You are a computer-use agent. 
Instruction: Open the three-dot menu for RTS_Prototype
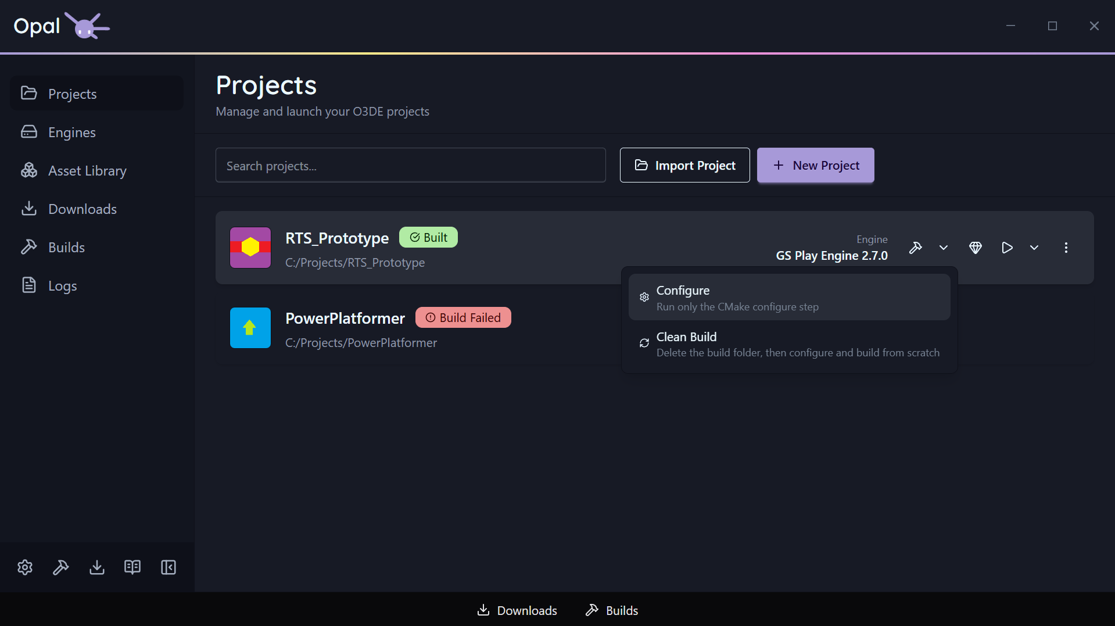pos(1066,248)
